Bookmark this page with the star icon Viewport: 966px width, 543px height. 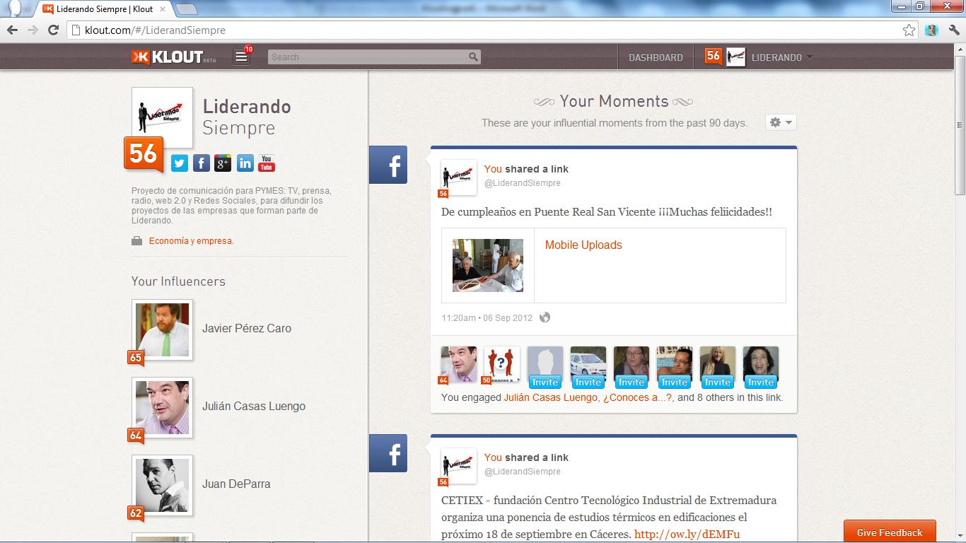pyautogui.click(x=909, y=30)
